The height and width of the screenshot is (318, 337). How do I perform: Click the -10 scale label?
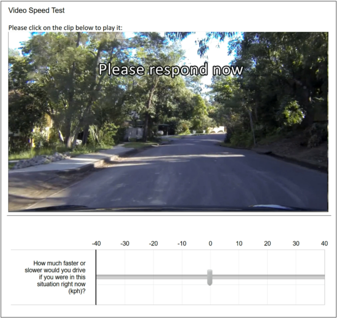pos(182,243)
